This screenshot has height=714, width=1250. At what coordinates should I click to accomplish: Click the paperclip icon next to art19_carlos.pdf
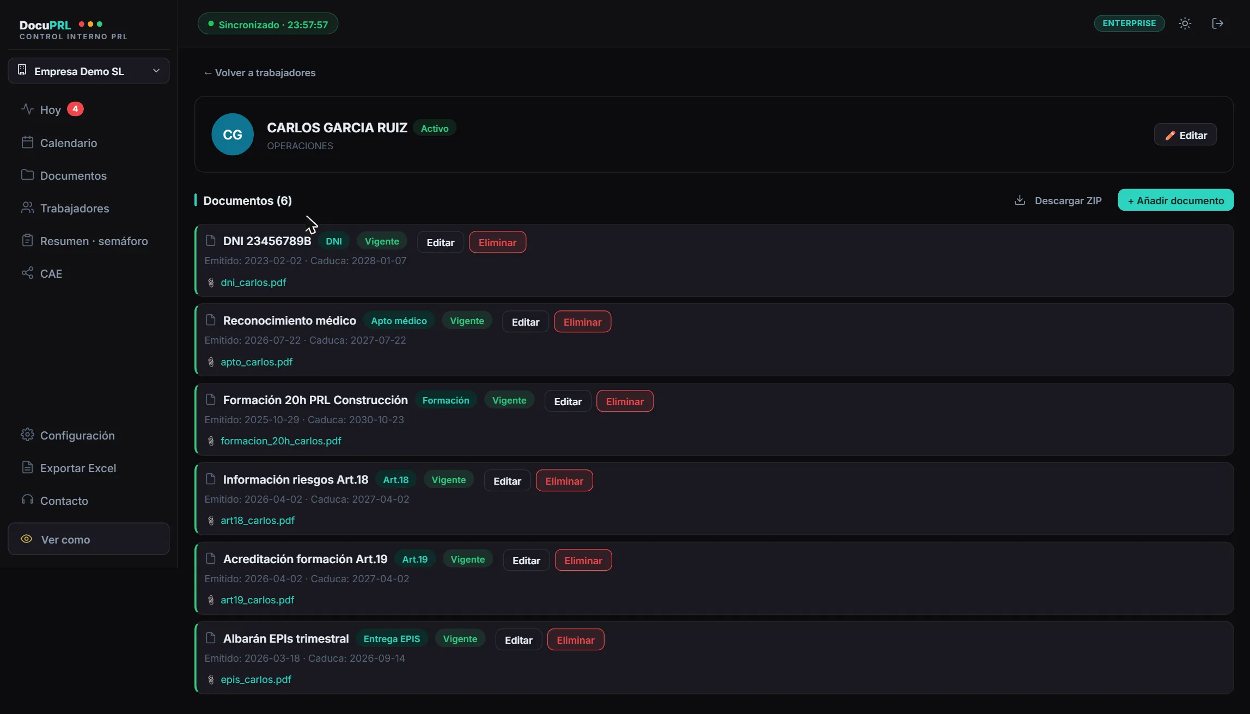(x=211, y=600)
